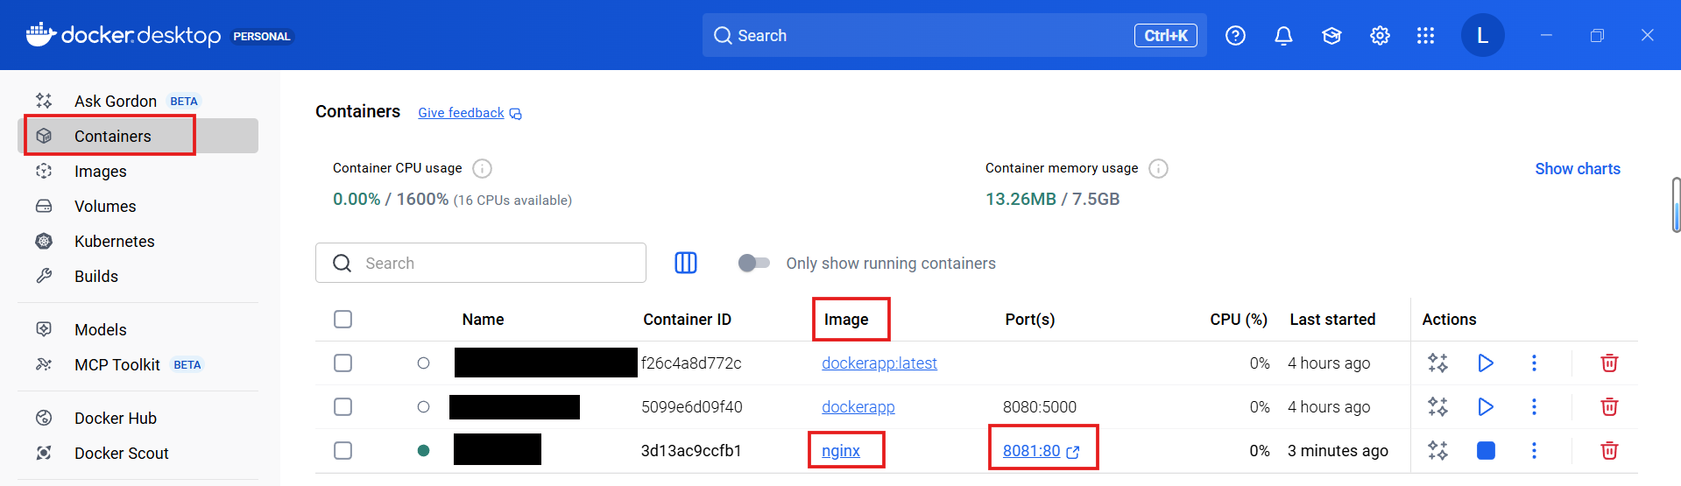Open the manage columns icon

(x=686, y=263)
